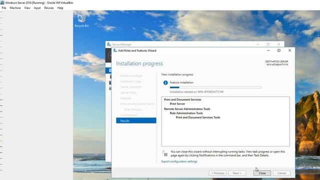Image resolution: width=320 pixels, height=180 pixels.
Task: Close the Add Roles and Features Wizard window
Action: pos(289,50)
